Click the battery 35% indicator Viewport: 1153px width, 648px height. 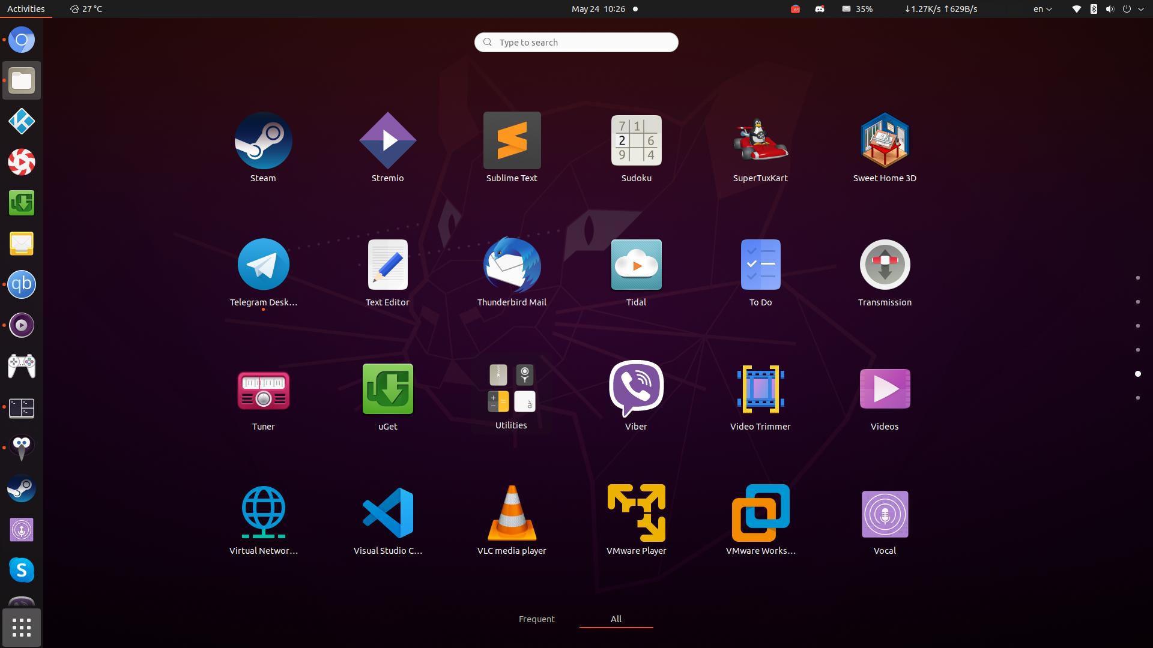click(x=857, y=9)
